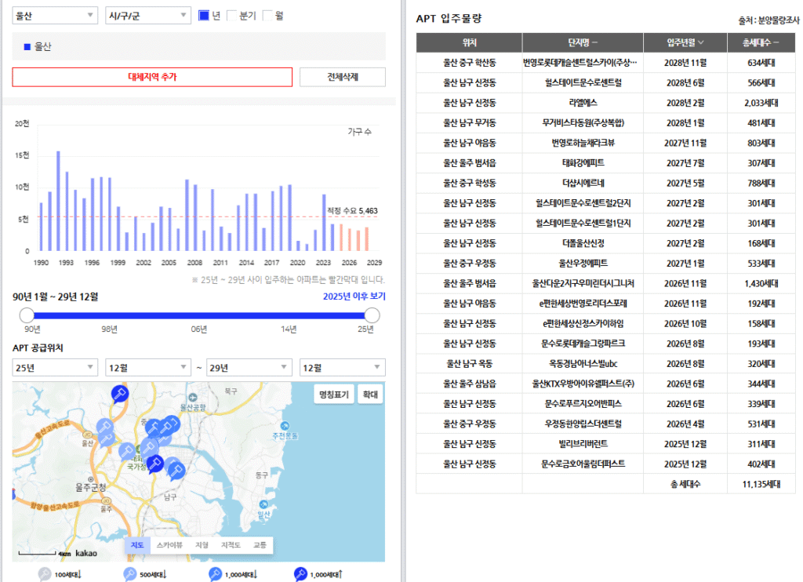Sort by 입주년월 column header arrow
Screen dimensions: 803x582
pos(700,42)
